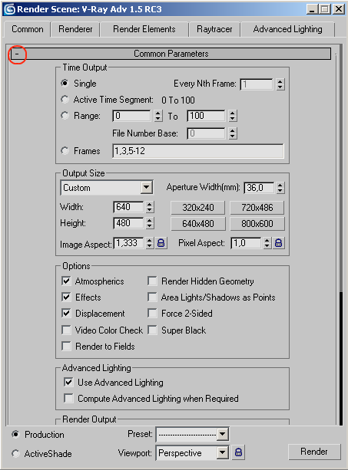Screen dimensions: 348x470
Task: Set output size to 320x240
Action: point(198,208)
